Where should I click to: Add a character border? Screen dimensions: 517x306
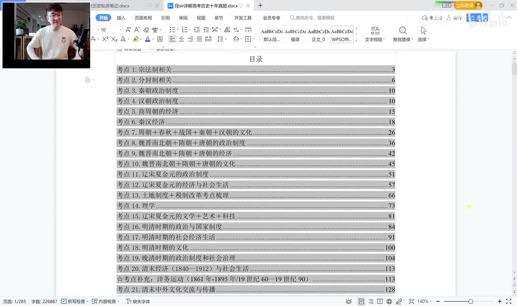(160, 39)
